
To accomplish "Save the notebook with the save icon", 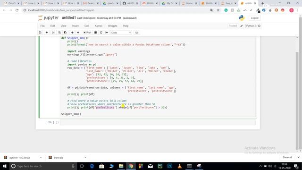I will point(40,33).
